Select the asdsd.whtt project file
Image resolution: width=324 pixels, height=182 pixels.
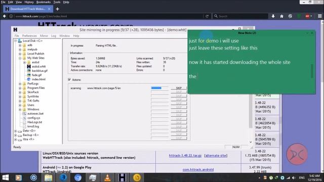click(38, 66)
